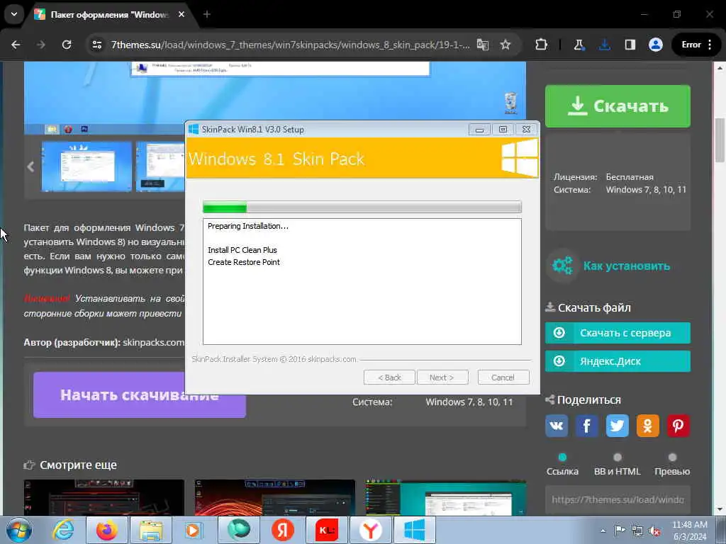Open the red-wave theme thumbnail under Смотрите еще
Image resolution: width=726 pixels, height=544 pixels.
click(x=274, y=497)
